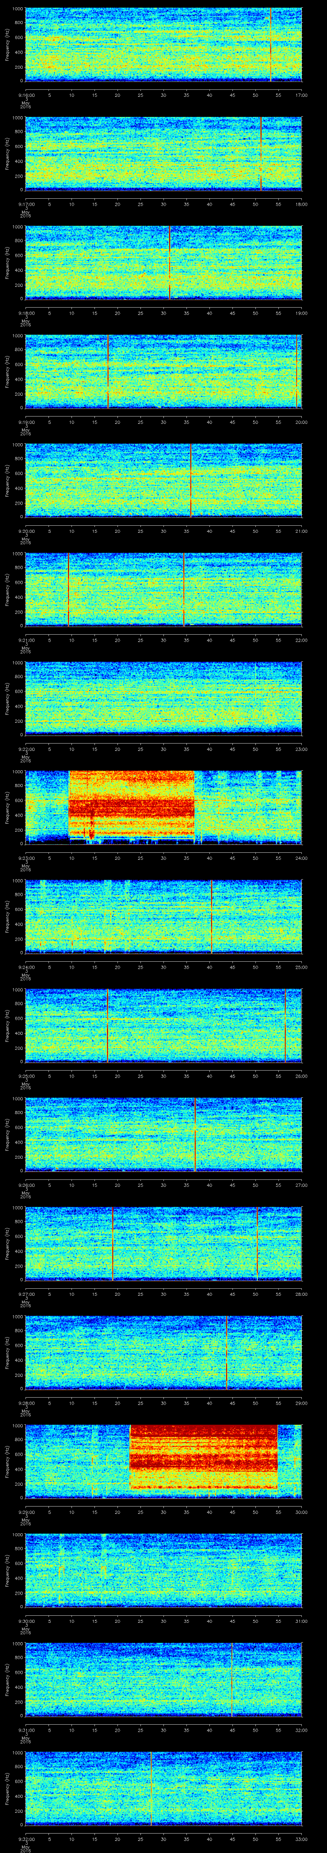Select the red broadband burst in the 9:29 spectrogram
Viewport: 327px width, 1853px height.
coord(203,1457)
